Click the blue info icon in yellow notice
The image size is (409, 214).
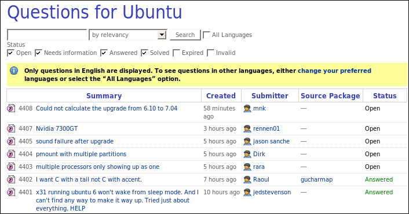point(14,71)
